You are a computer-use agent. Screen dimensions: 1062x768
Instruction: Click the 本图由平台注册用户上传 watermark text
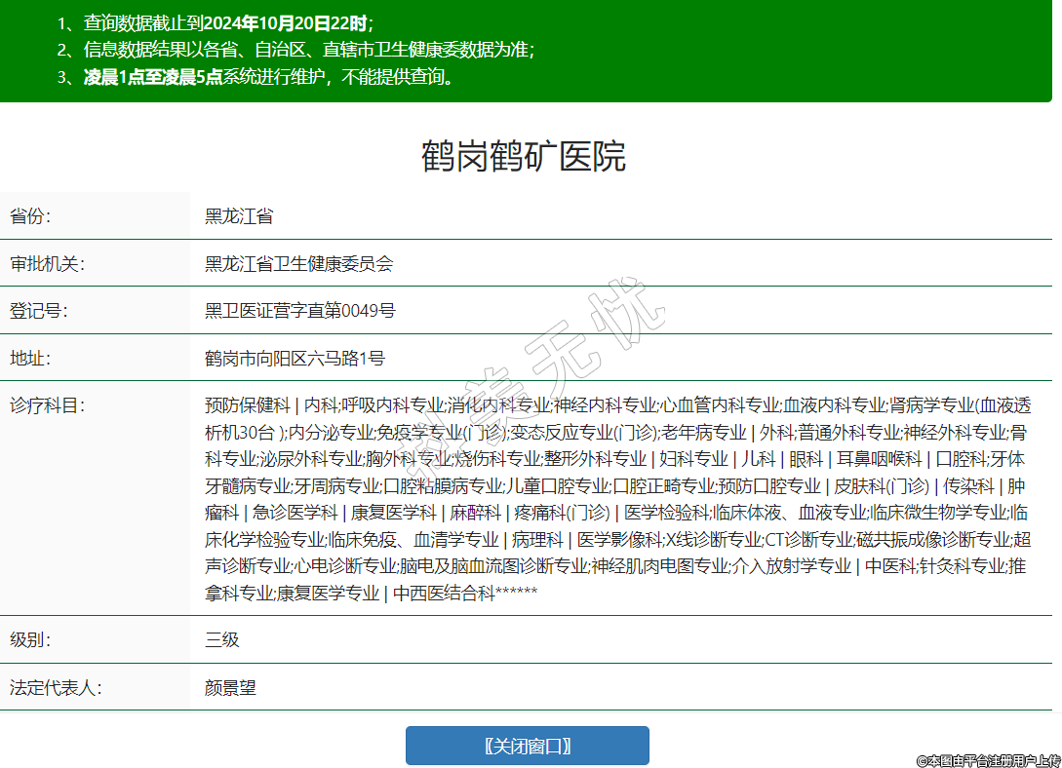(987, 759)
